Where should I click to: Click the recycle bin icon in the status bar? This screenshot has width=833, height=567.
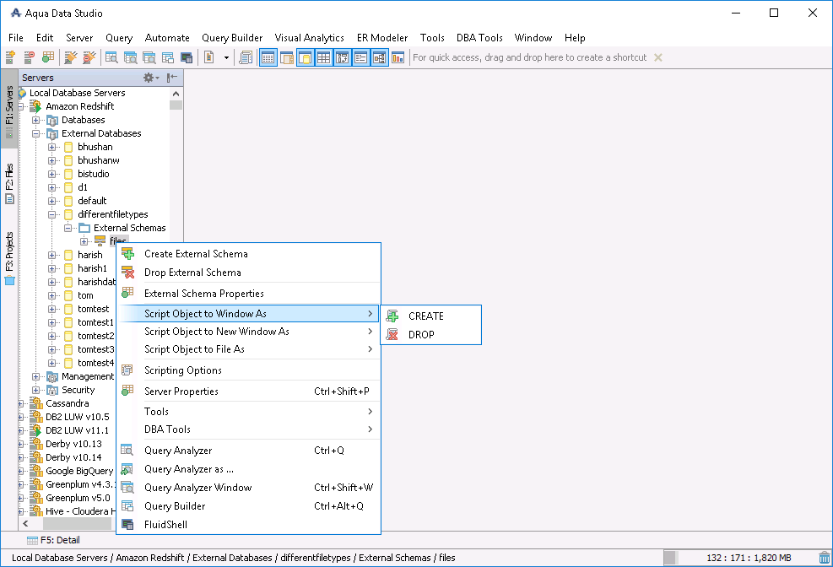click(824, 558)
